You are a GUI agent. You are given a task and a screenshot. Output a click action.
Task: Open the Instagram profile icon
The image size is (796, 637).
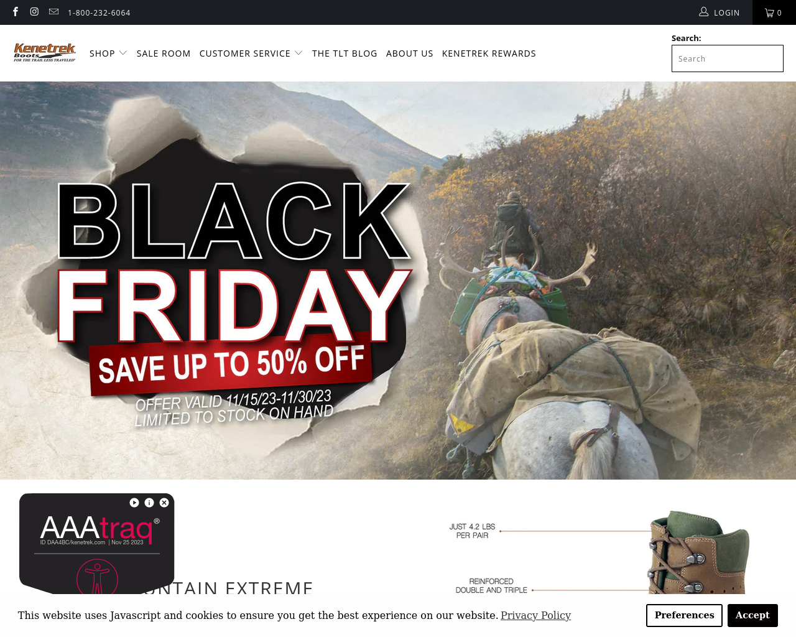35,12
